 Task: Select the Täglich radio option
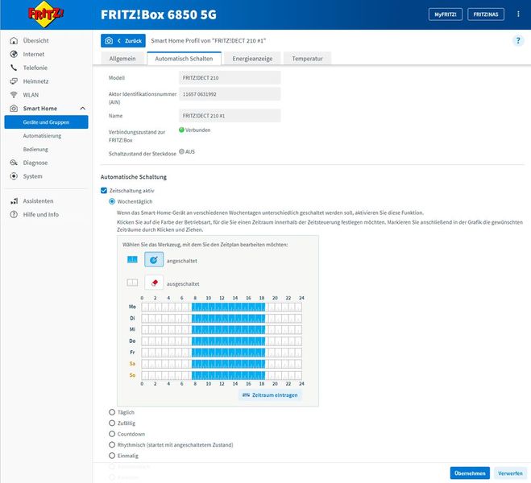coord(112,412)
